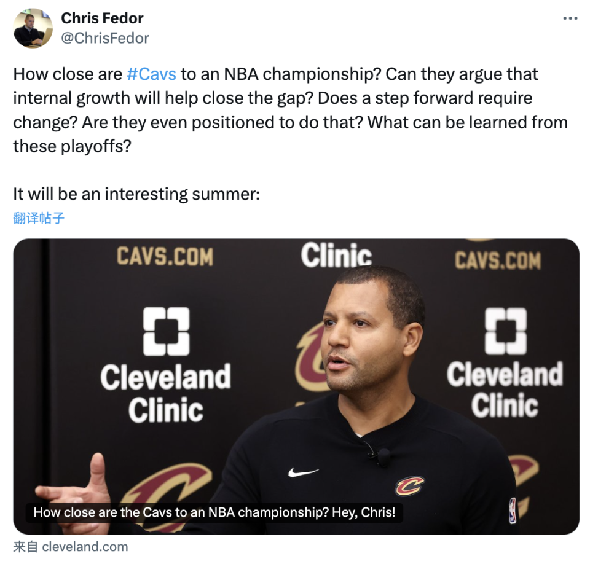Click the NBA logo patch in video
Screen dimensions: 590x564
coord(513,511)
